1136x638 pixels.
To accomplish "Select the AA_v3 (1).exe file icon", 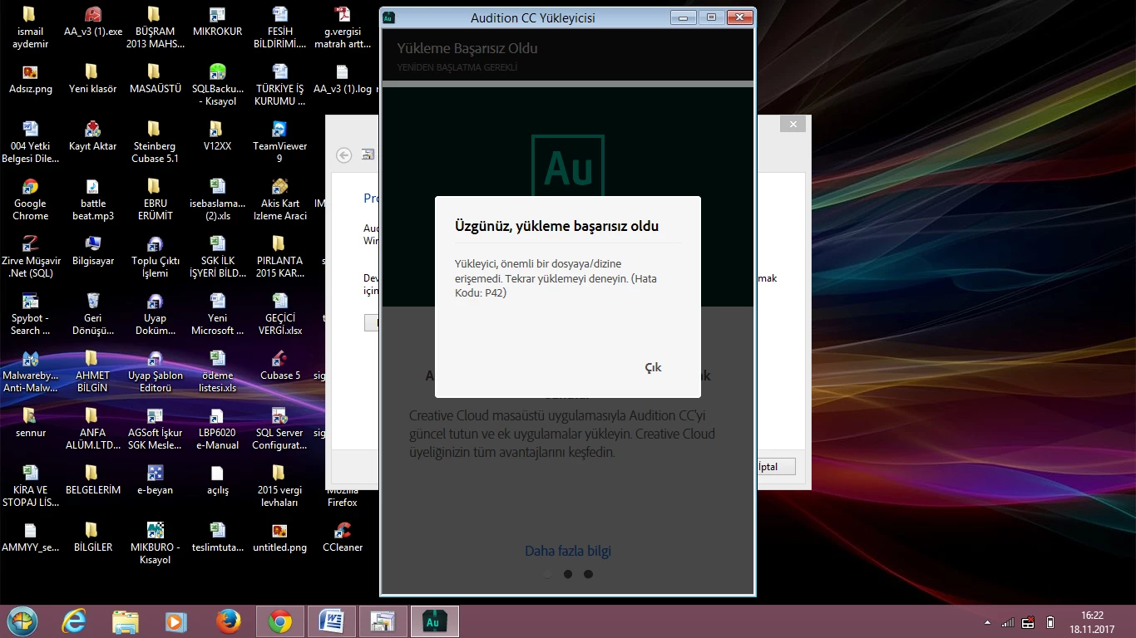I will (x=93, y=20).
